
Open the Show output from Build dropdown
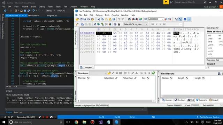click(48, 95)
